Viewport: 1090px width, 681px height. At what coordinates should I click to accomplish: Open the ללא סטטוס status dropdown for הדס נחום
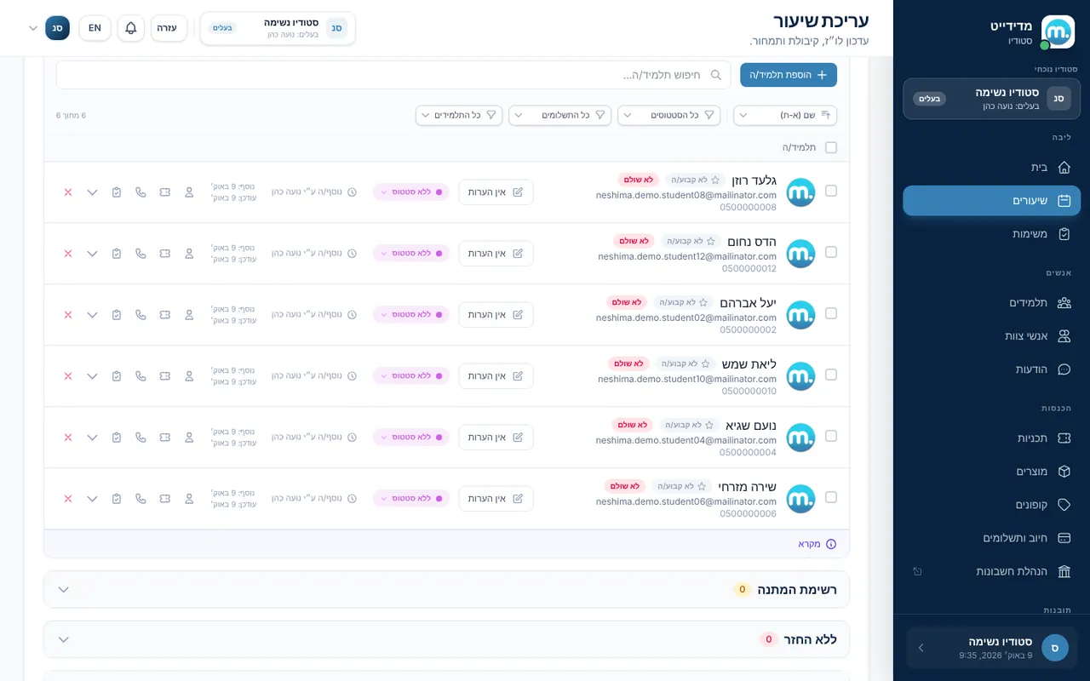click(x=410, y=254)
